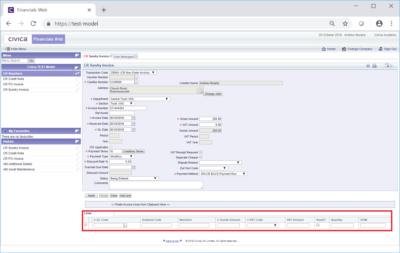
Task: Open Transaction Code dropdown
Action: pyautogui.click(x=133, y=73)
